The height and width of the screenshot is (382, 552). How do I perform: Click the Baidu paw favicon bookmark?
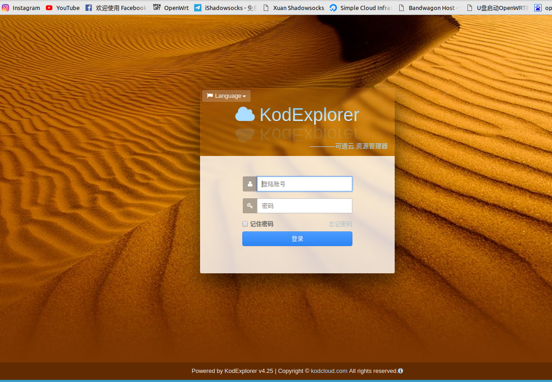[x=538, y=8]
